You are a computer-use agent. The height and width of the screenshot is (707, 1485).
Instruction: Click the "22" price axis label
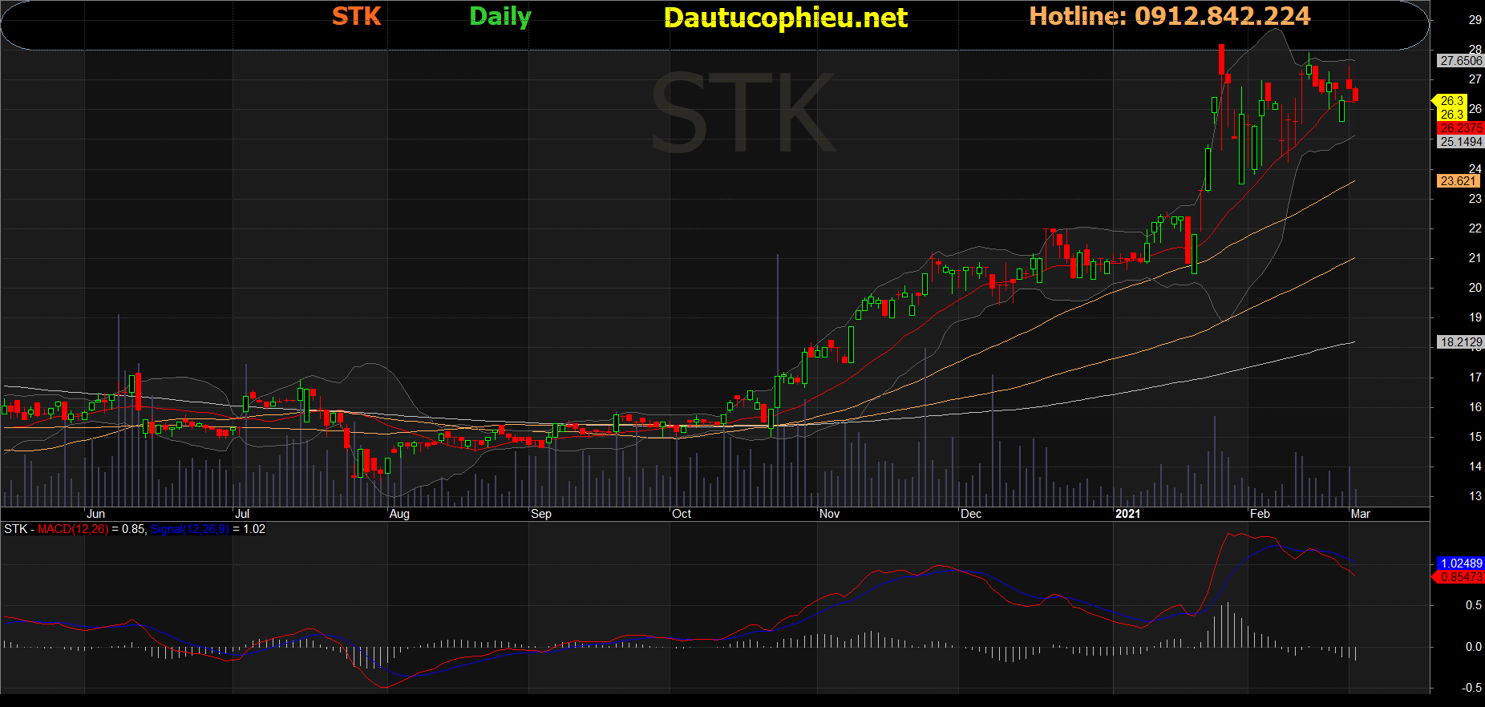pyautogui.click(x=1475, y=228)
